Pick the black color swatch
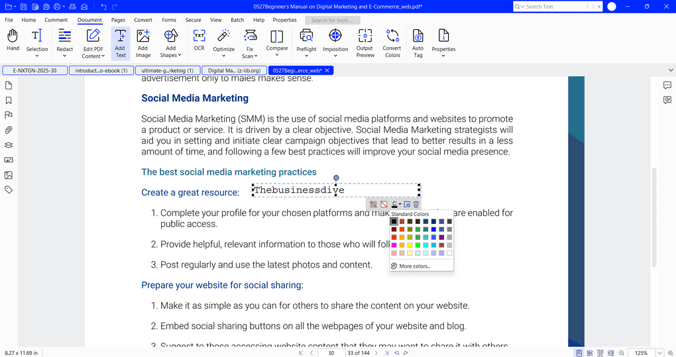 394,221
